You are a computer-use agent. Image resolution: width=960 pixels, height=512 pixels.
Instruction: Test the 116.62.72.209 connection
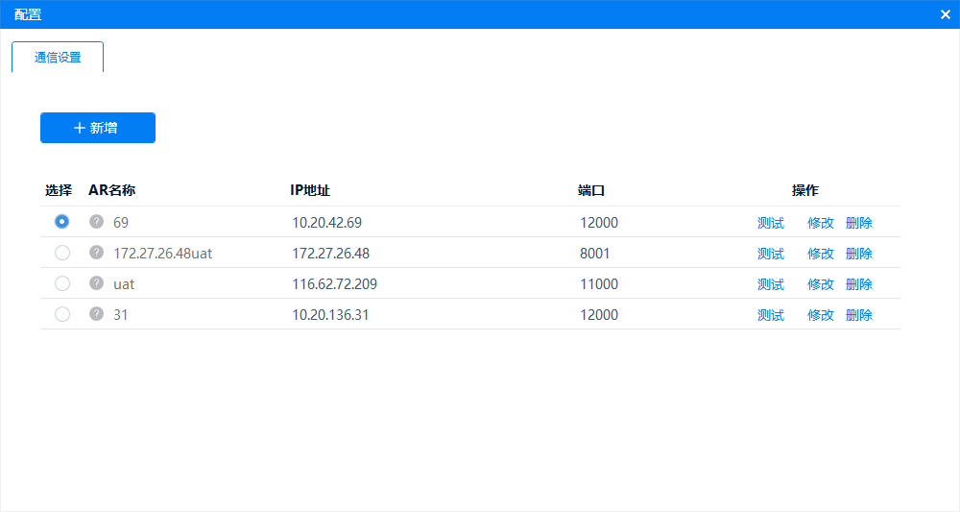point(770,284)
